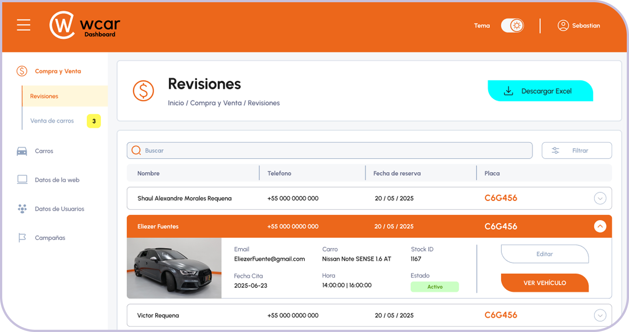Screen dimensions: 629x332
Task: Click the gray car thumbnail image
Action: pos(174,268)
